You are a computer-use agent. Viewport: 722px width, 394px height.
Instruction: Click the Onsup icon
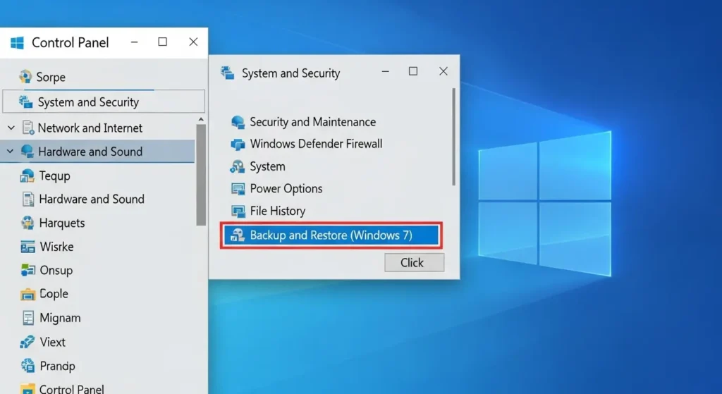[x=27, y=270]
